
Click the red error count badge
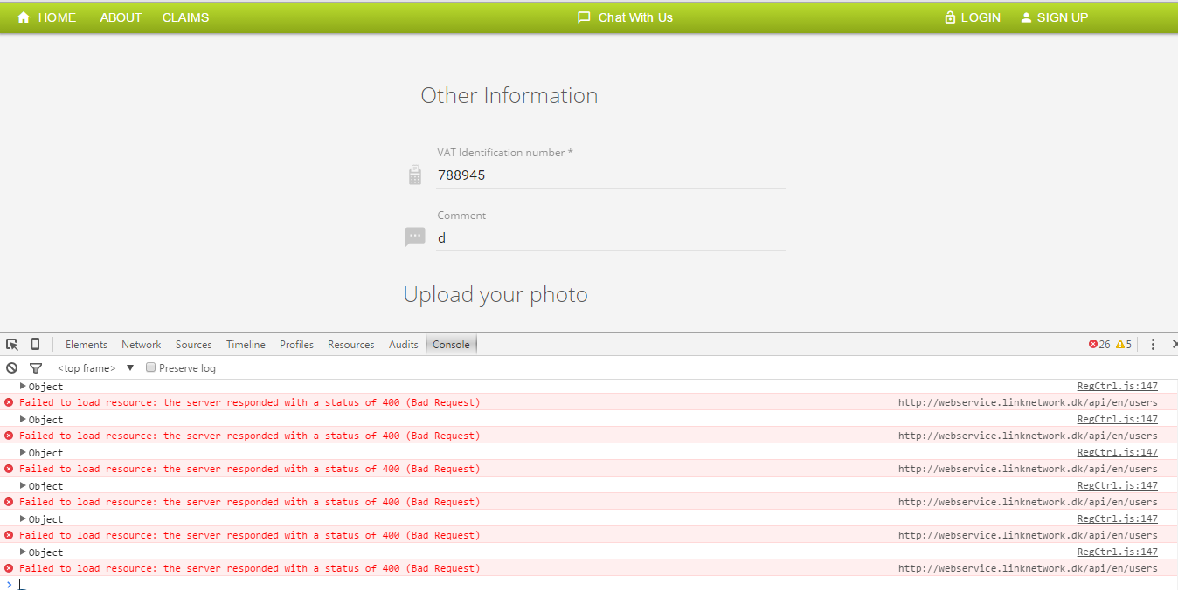click(x=1099, y=345)
